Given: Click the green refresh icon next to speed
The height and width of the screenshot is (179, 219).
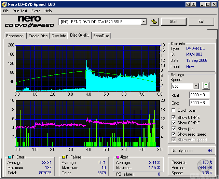Looking at the screenshot, I should (x=206, y=86).
